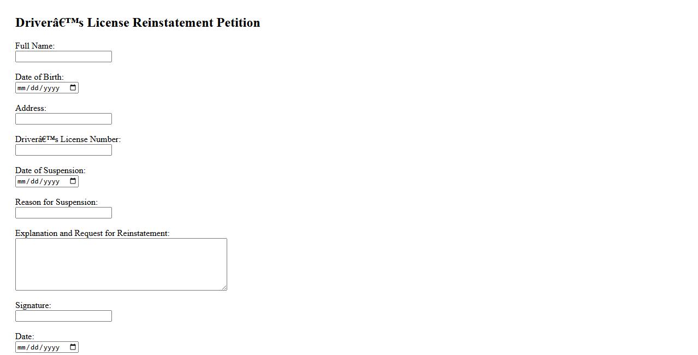Screen dimensions: 698x355
Task: Open the Date of Suspension calendar picker
Action: pyautogui.click(x=73, y=181)
